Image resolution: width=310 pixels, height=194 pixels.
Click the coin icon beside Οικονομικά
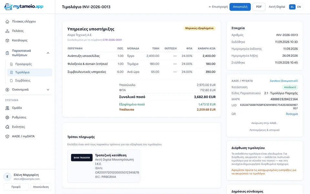pyautogui.click(x=7, y=90)
